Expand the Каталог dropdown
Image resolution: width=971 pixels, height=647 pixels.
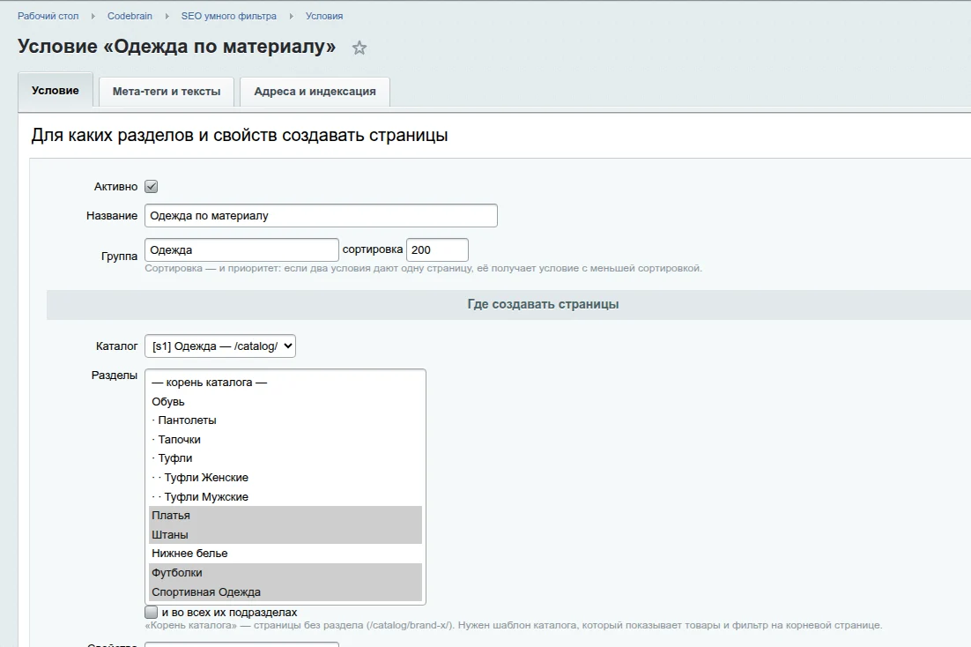click(x=219, y=346)
